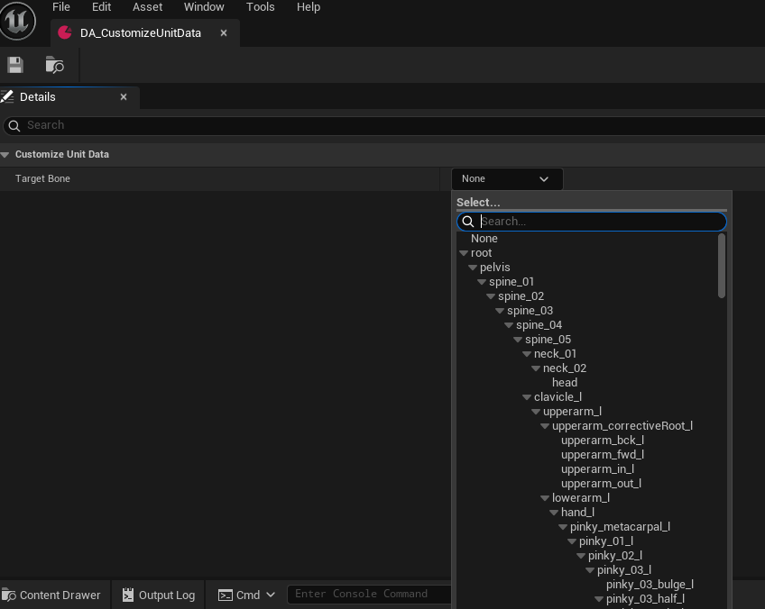The height and width of the screenshot is (609, 765).
Task: Open the Tools menu
Action: [260, 7]
